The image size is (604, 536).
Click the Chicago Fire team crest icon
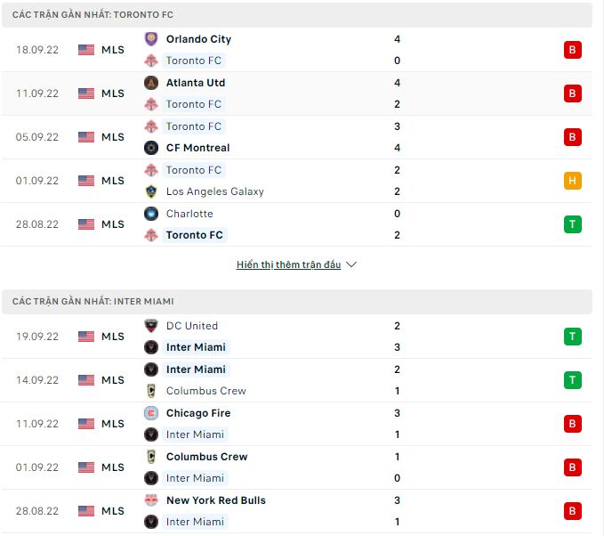[x=150, y=413]
